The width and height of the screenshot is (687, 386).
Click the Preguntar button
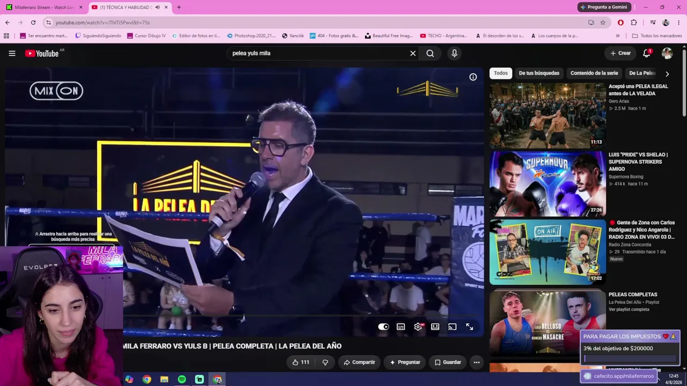tap(405, 362)
